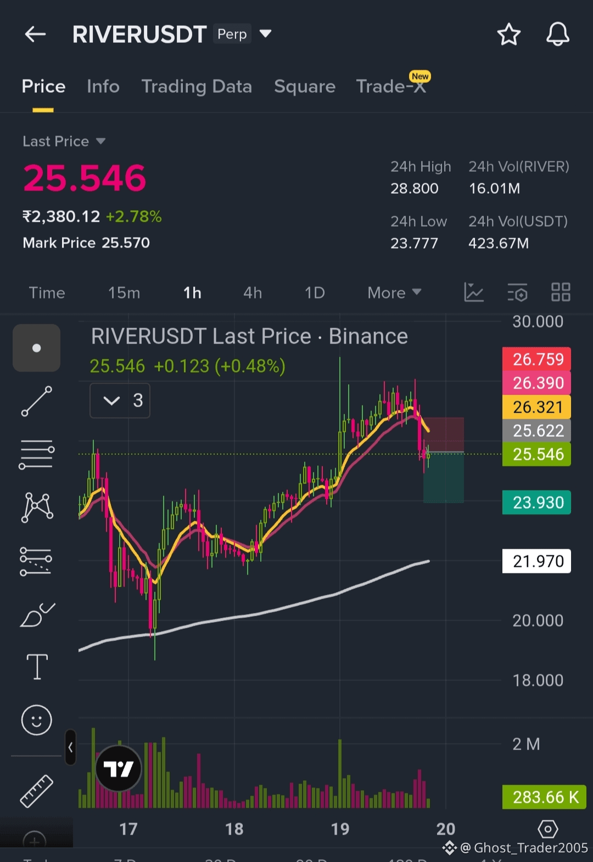Click the Mark Price 25.570 text
The width and height of the screenshot is (593, 862).
86,243
